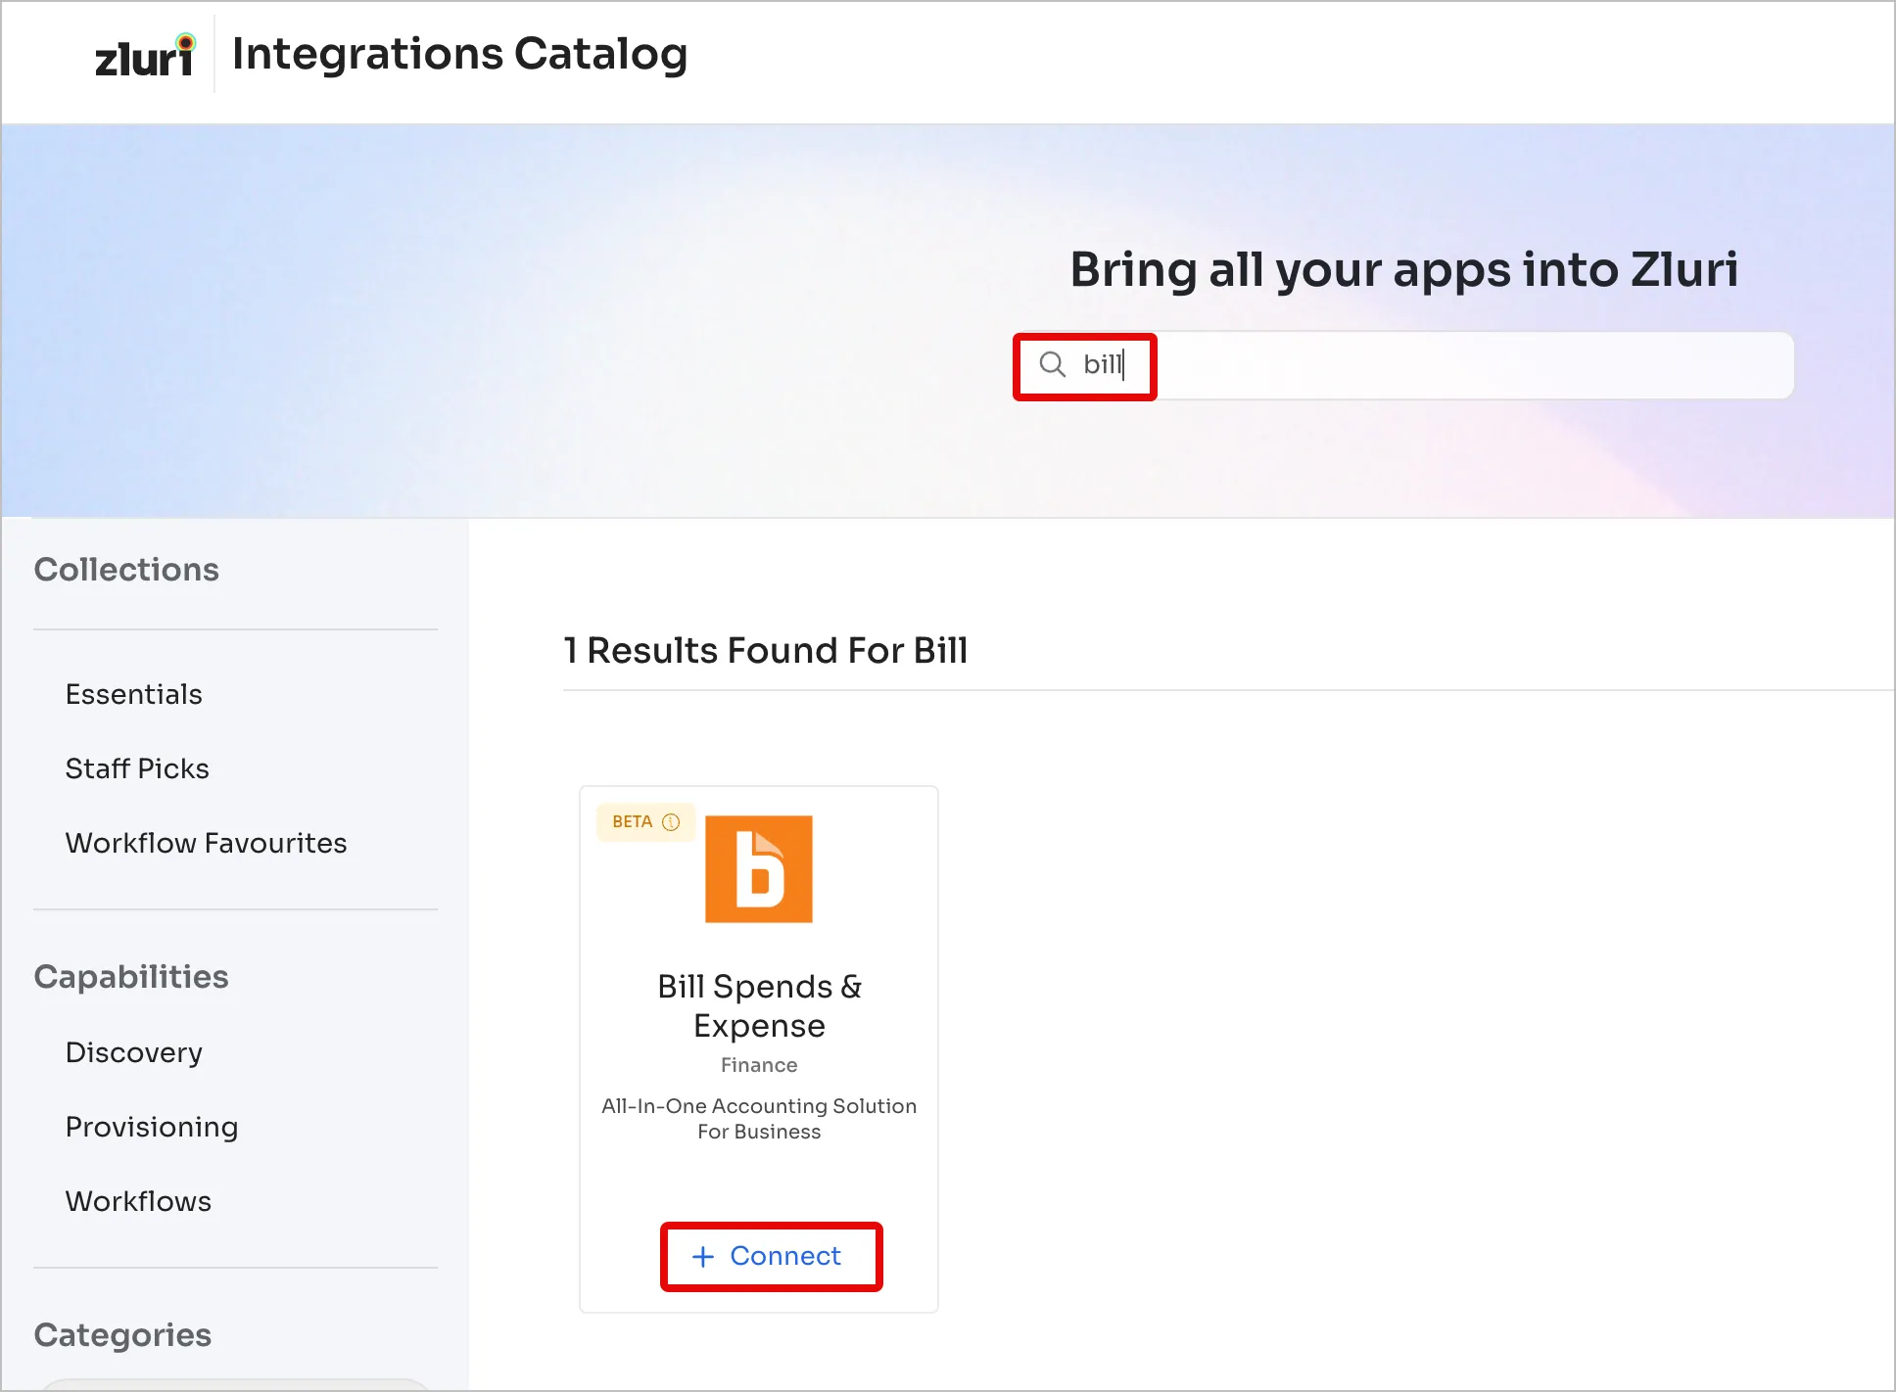Filter by Discovery capability
The image size is (1896, 1392).
pos(134,1052)
